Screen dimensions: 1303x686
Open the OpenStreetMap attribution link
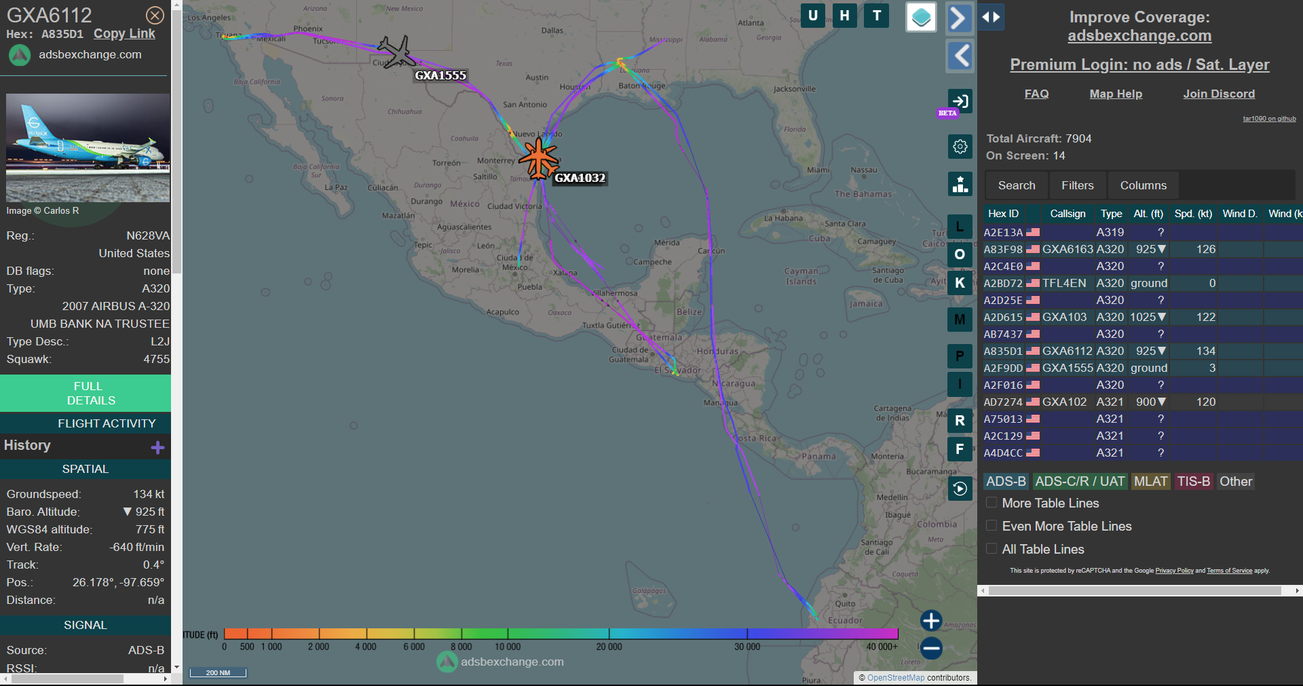[896, 678]
